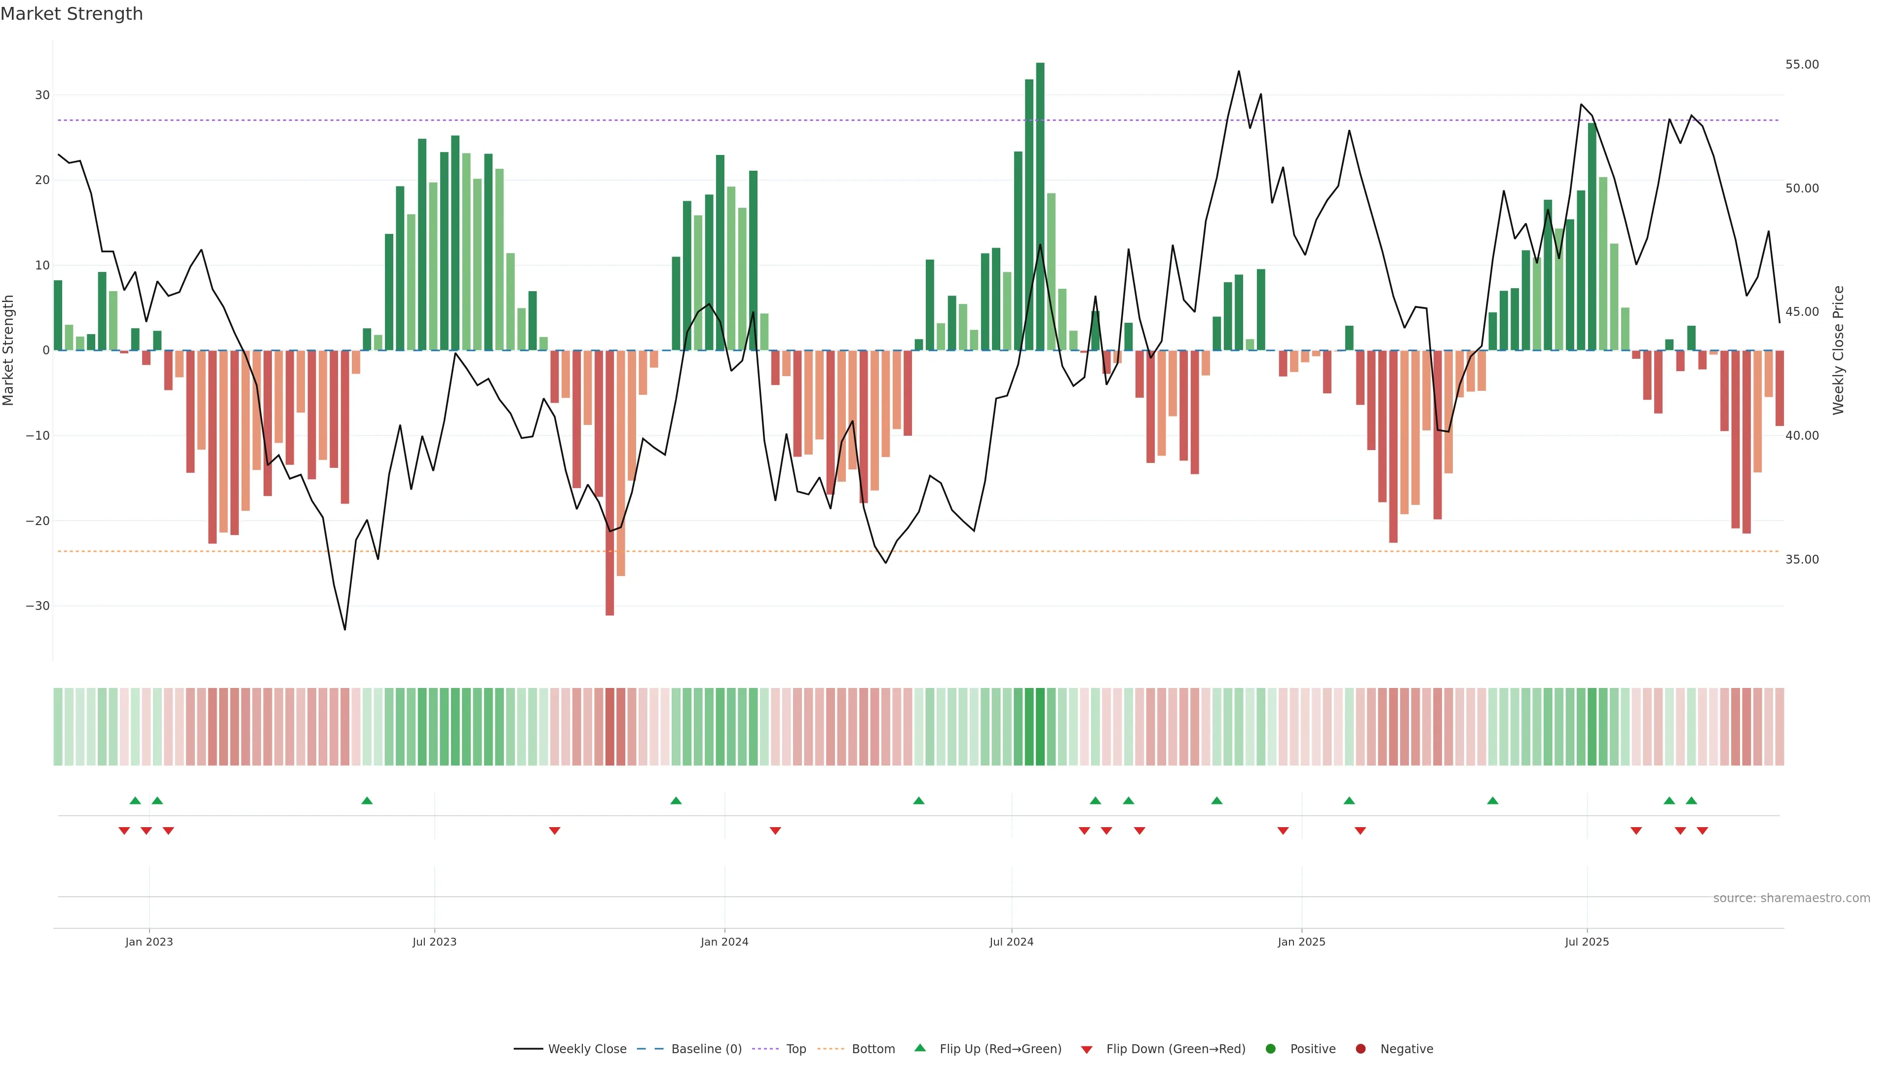Viewport: 1895px width, 1066px height.
Task: Click the source: sharemaestro.com text
Action: (1791, 898)
